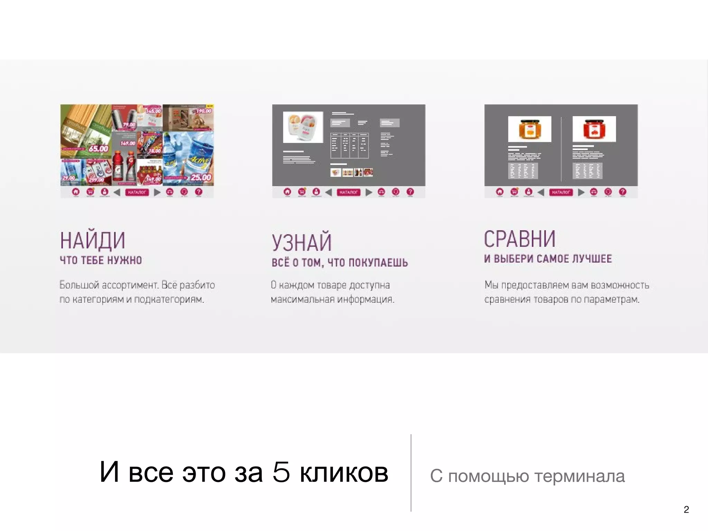Click the left arrow in the product info terminal toolbar
The width and height of the screenshot is (708, 531).
328,192
